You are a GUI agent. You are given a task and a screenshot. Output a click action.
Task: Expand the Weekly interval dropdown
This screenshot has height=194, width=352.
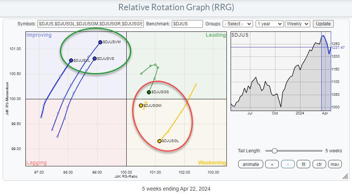coord(297,23)
